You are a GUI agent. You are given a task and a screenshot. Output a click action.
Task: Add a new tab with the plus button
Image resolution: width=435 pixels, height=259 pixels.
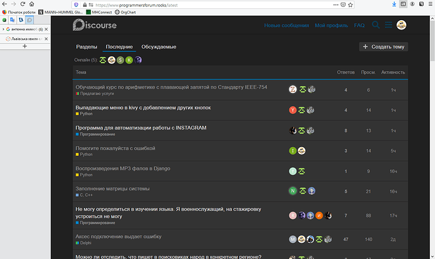(25, 47)
